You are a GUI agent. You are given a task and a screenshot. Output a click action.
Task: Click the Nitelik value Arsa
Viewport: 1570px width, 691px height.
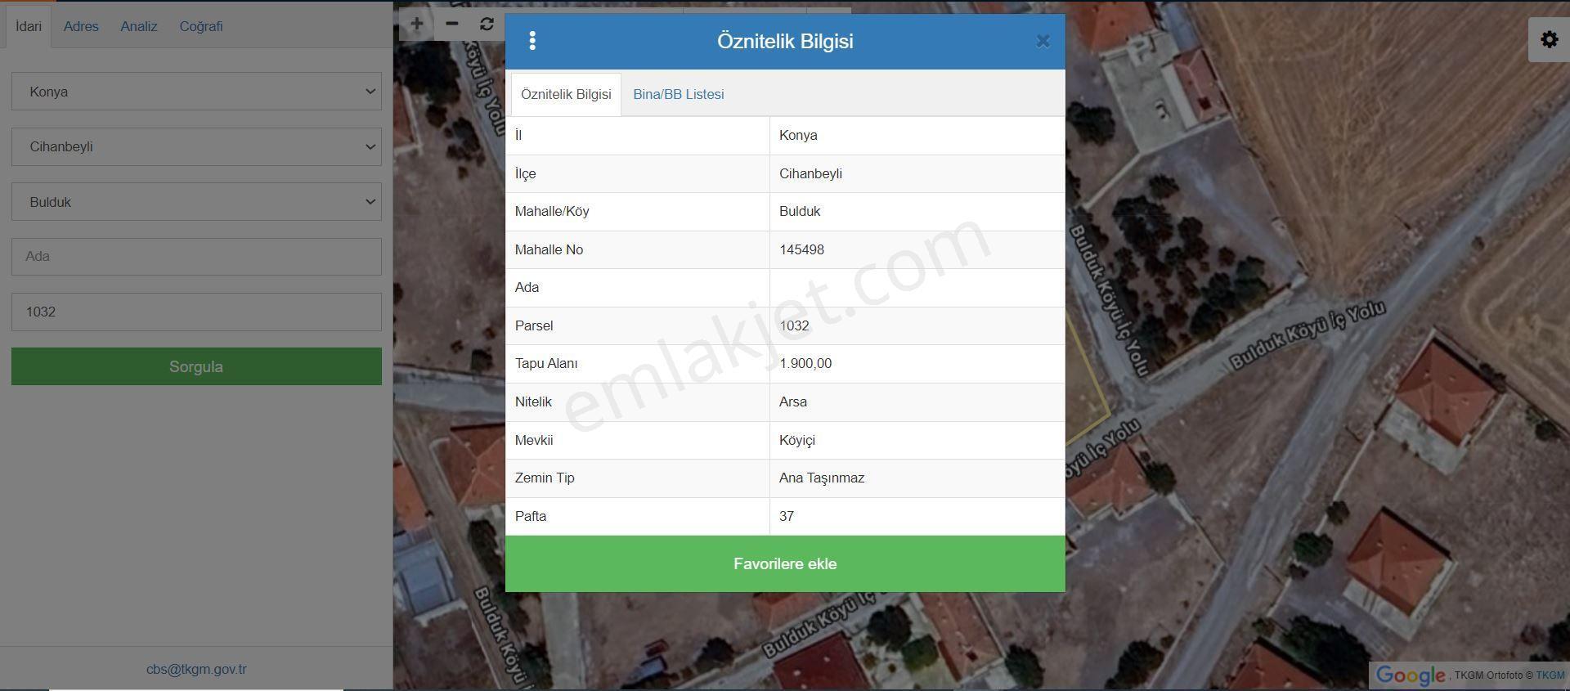[793, 402]
